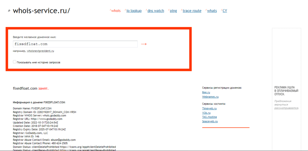Click the 'Предложения вернуться рассматриваются' ad link

coord(286,105)
